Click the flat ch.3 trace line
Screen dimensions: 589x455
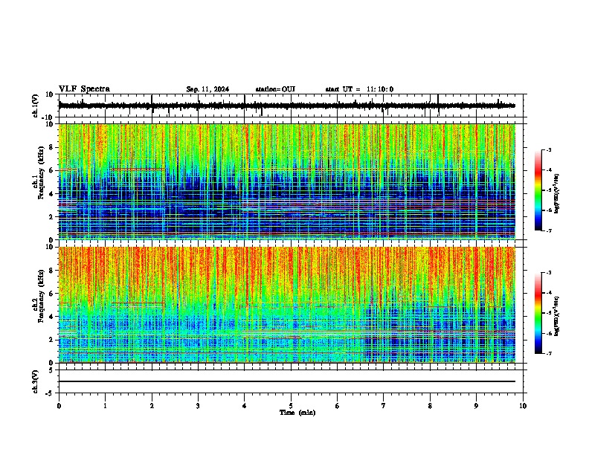point(286,381)
